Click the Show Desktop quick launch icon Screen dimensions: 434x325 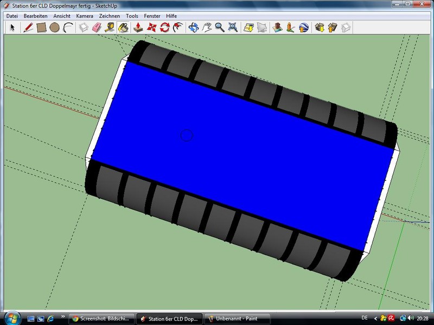point(31,319)
